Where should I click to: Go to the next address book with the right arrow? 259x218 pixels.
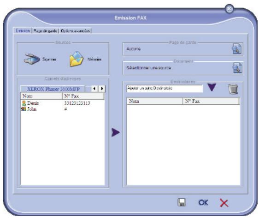point(102,88)
